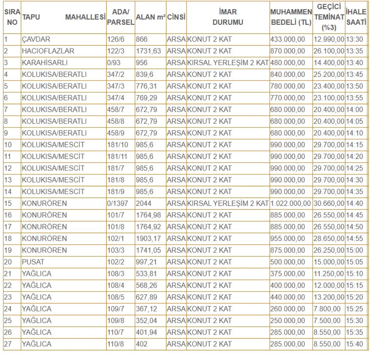Select the MUHAMMEN BEDELİ (TL) header

pyautogui.click(x=291, y=18)
